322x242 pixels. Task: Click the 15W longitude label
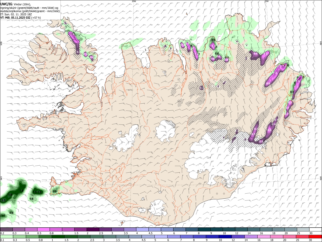267,1
